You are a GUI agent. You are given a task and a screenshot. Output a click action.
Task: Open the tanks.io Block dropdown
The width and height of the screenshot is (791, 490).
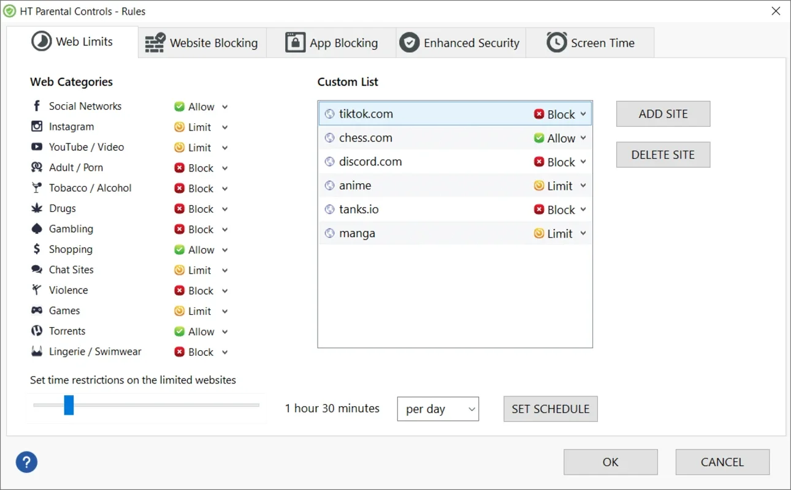click(583, 209)
